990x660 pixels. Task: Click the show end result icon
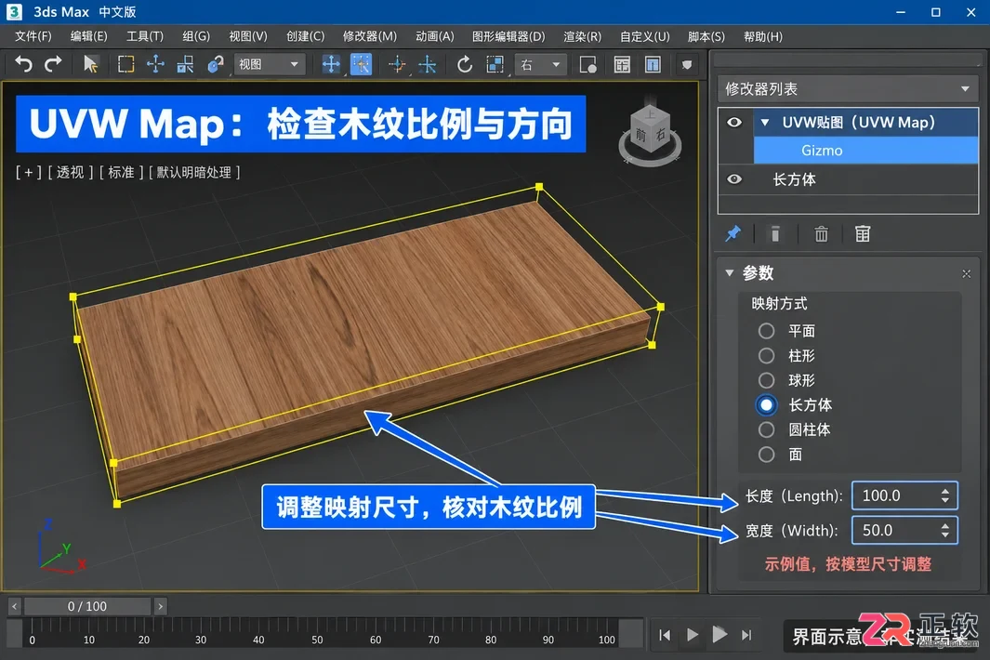coord(775,233)
